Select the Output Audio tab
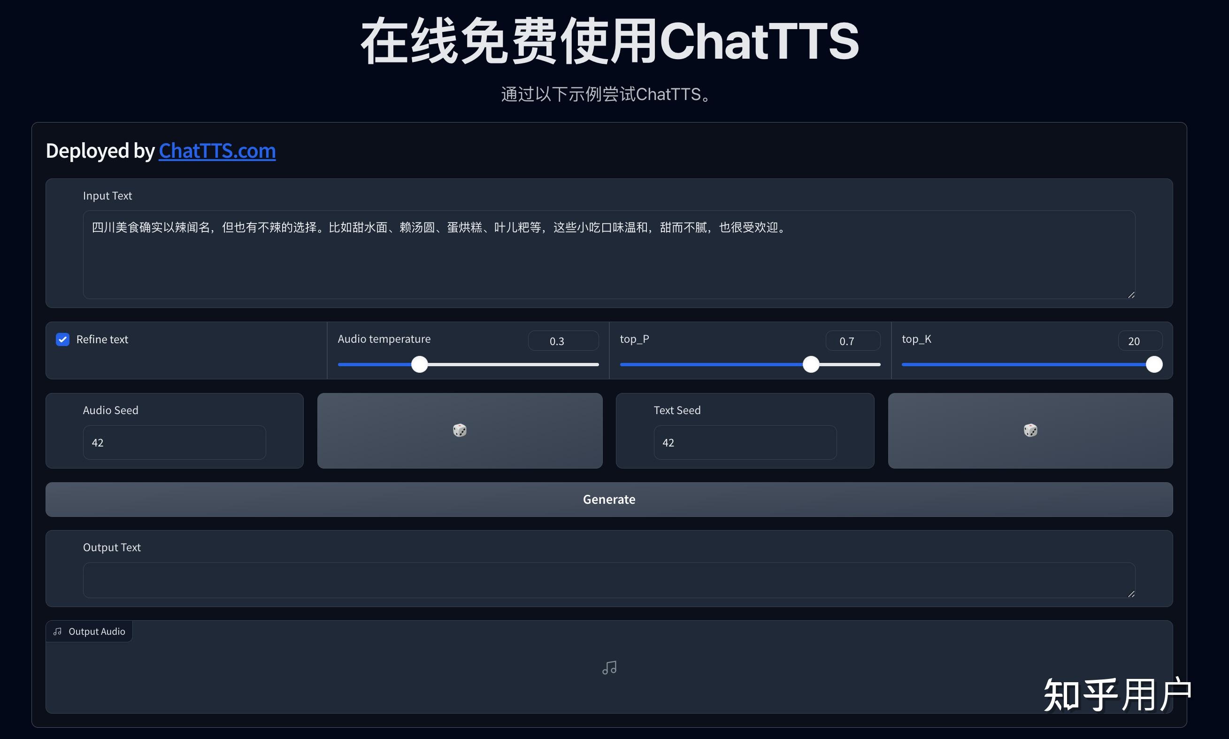Image resolution: width=1229 pixels, height=739 pixels. [x=89, y=631]
